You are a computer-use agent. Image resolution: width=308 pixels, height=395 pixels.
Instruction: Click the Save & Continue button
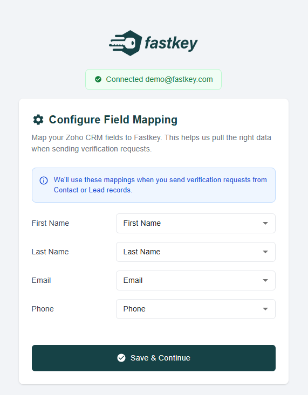click(154, 358)
